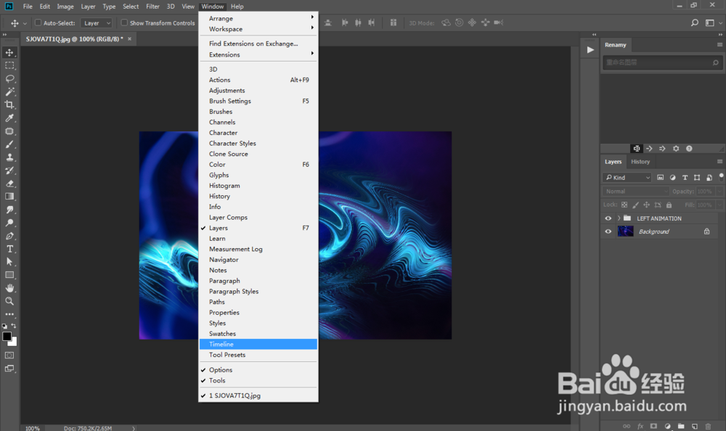Select the Clone Stamp tool
The width and height of the screenshot is (726, 431).
point(9,157)
